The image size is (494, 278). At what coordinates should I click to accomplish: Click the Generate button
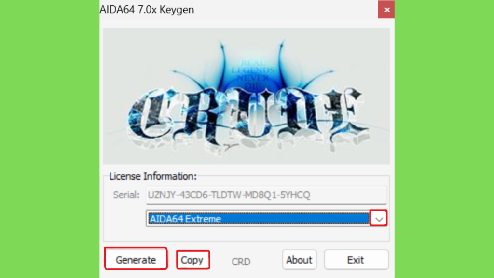tap(136, 259)
